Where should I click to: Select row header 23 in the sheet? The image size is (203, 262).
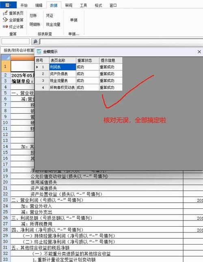pos(6,200)
